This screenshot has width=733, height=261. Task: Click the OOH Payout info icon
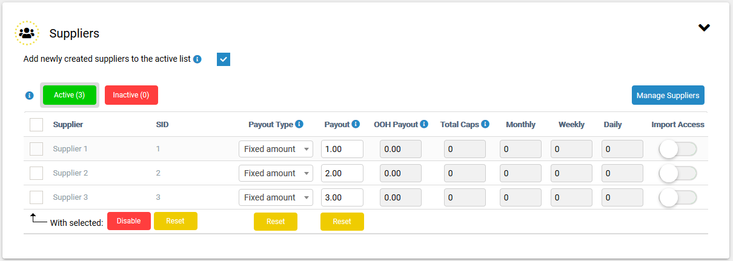(424, 124)
